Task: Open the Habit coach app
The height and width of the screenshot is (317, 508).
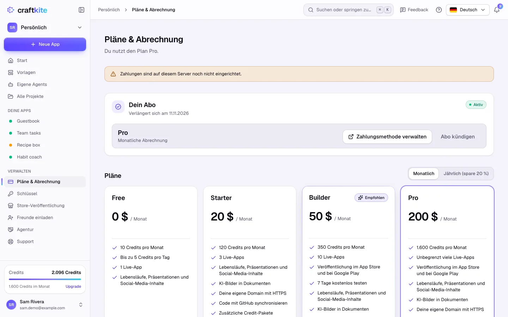Action: tap(45, 157)
